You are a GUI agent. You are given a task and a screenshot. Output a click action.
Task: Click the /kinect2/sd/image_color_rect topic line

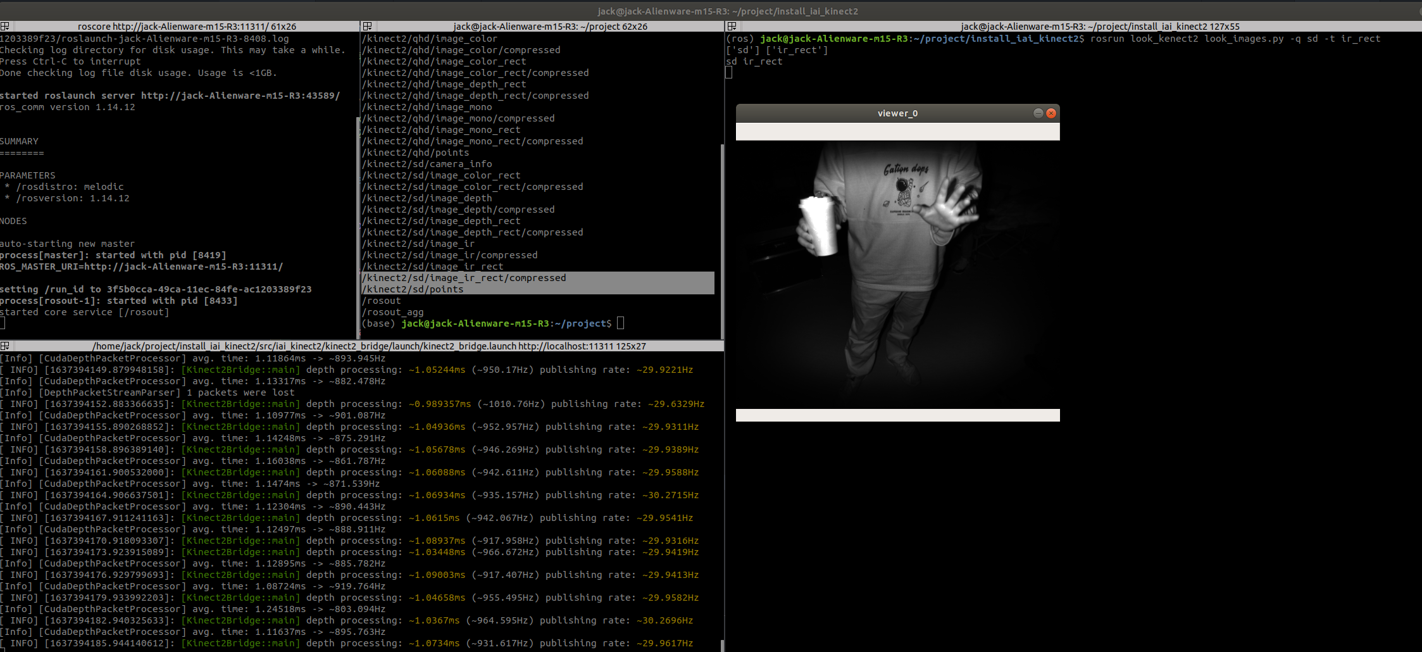441,175
